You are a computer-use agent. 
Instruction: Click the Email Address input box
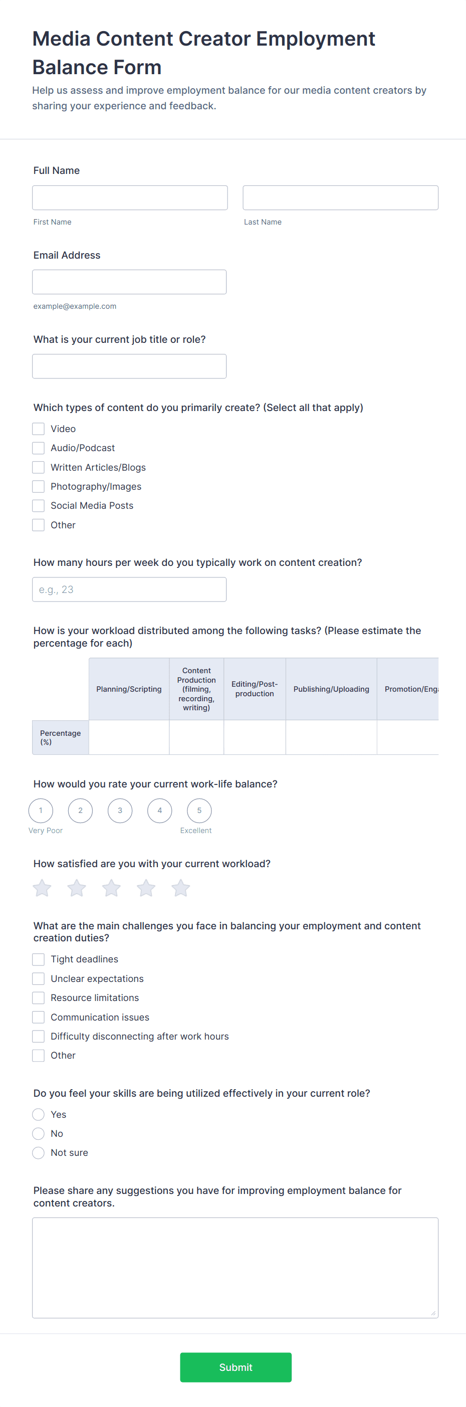click(x=129, y=282)
